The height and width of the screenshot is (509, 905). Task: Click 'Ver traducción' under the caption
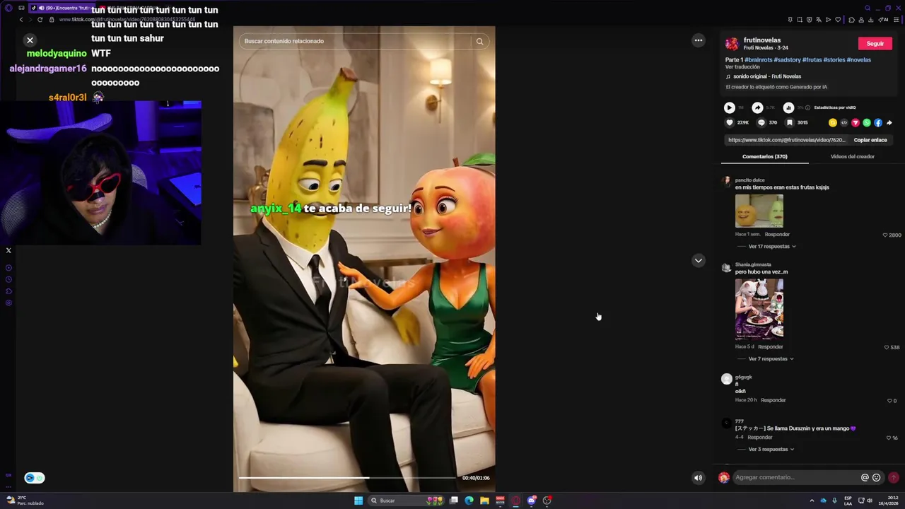(742, 67)
